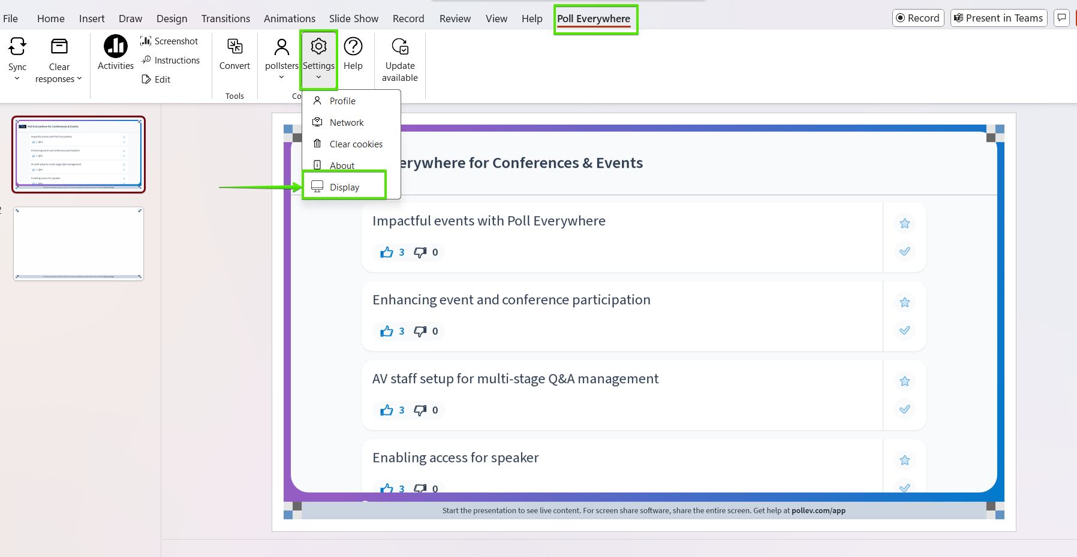Take a Screenshot from the ribbon
The image size is (1077, 557).
(x=169, y=41)
